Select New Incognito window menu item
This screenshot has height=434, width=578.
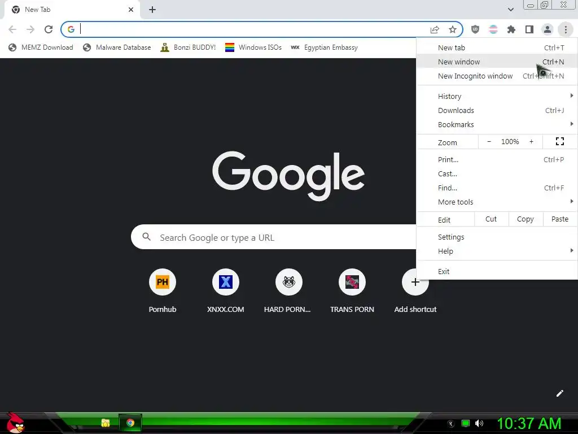497,76
